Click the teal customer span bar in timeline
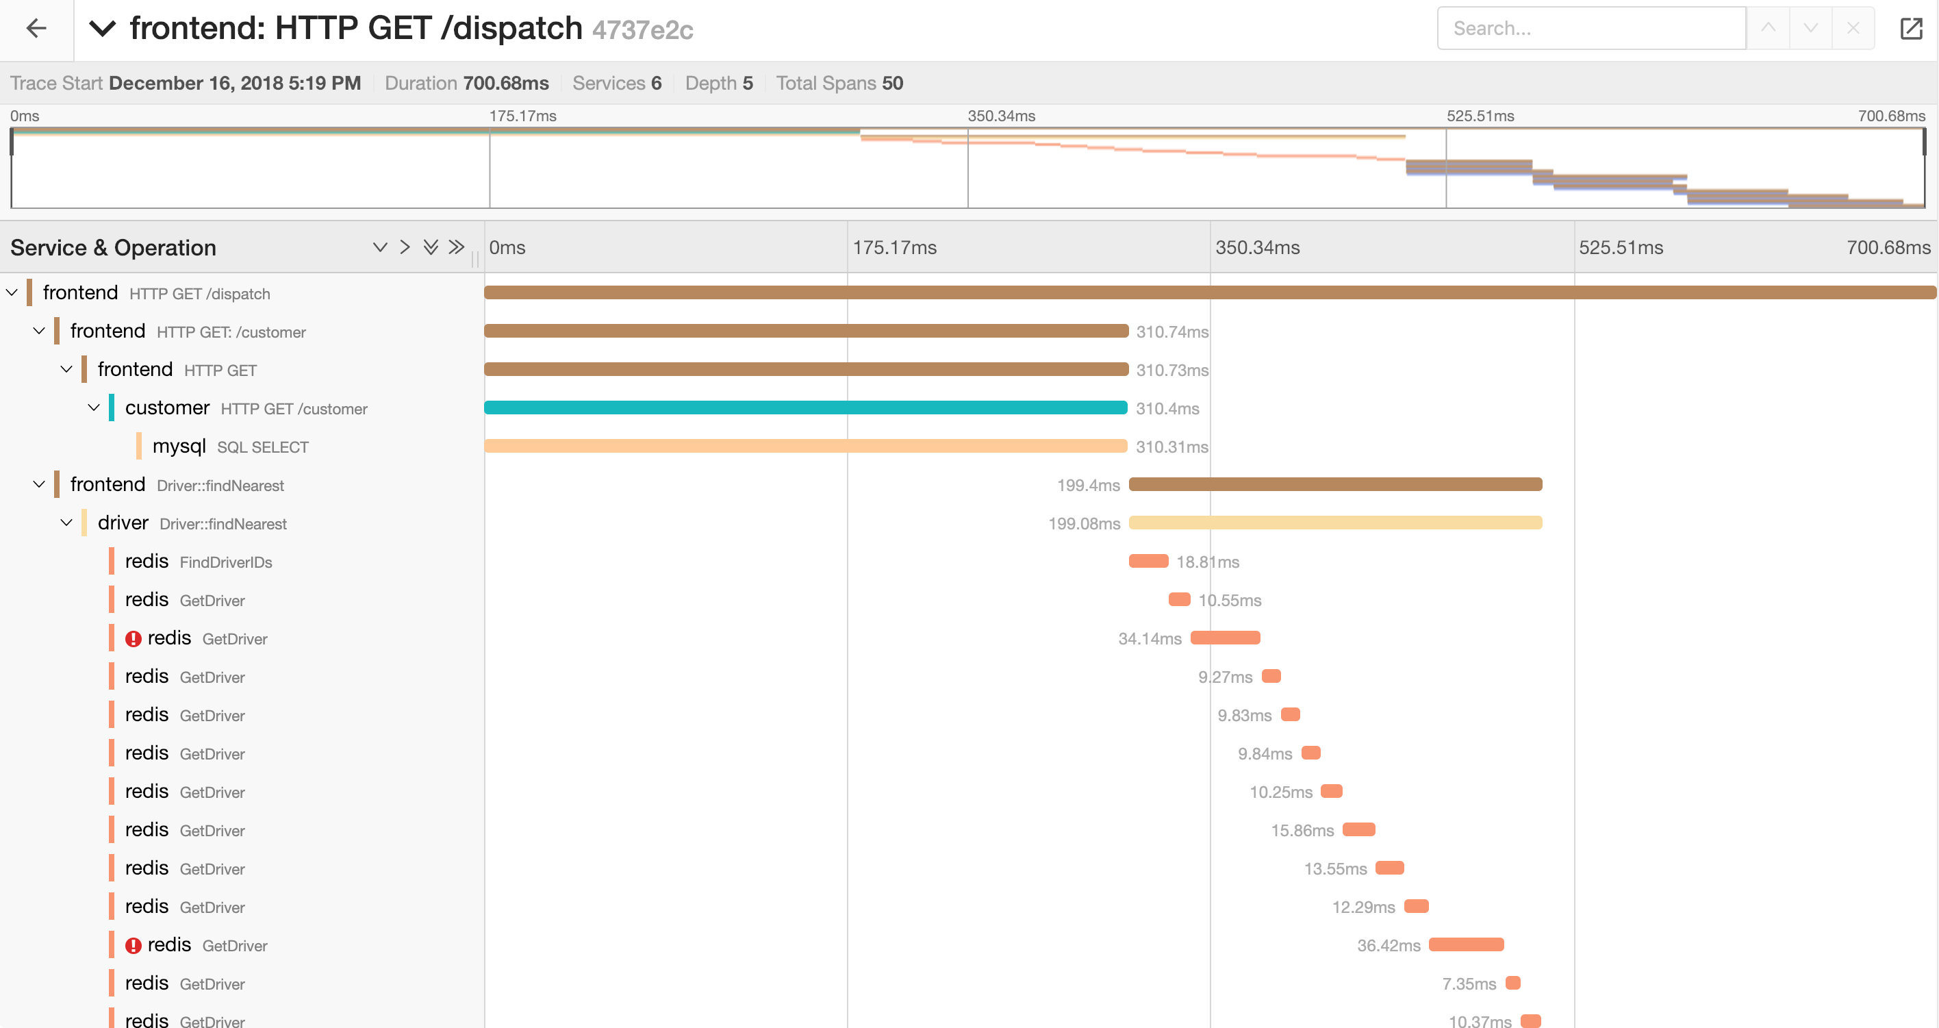 click(805, 408)
